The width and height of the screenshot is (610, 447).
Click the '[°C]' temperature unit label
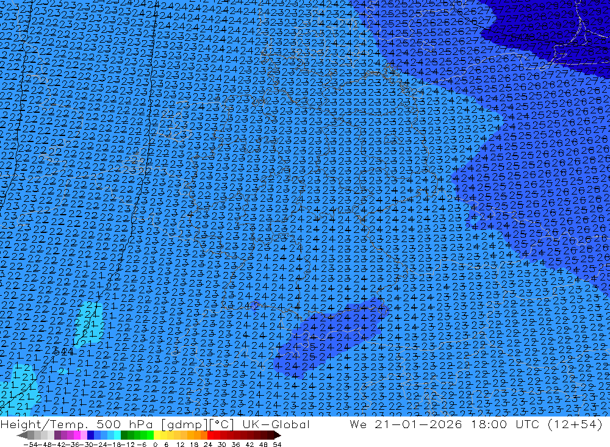(x=221, y=424)
